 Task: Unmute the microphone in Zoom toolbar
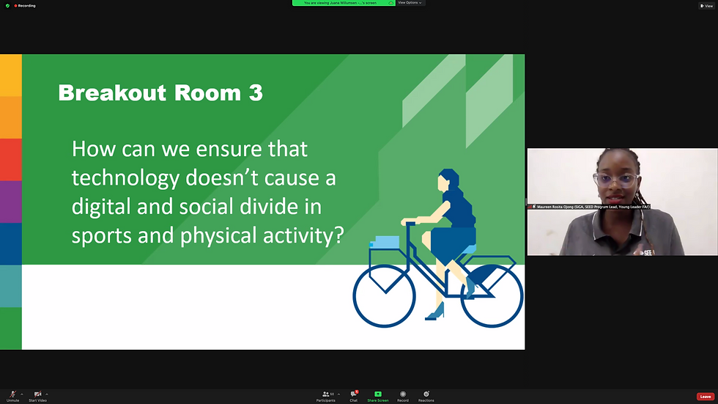point(13,396)
